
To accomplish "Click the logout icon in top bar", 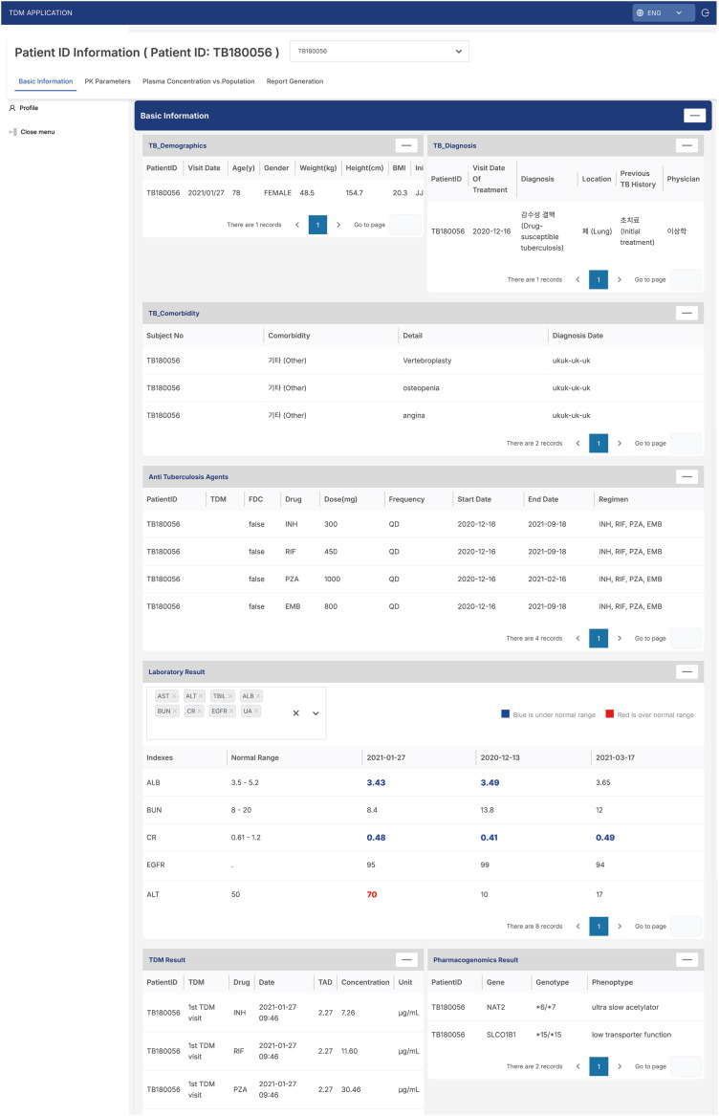I will click(705, 13).
